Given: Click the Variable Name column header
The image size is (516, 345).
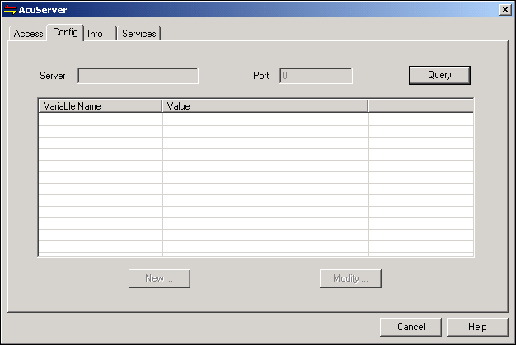Looking at the screenshot, I should click(100, 106).
